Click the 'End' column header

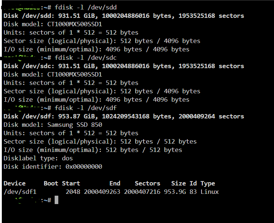click(x=115, y=184)
